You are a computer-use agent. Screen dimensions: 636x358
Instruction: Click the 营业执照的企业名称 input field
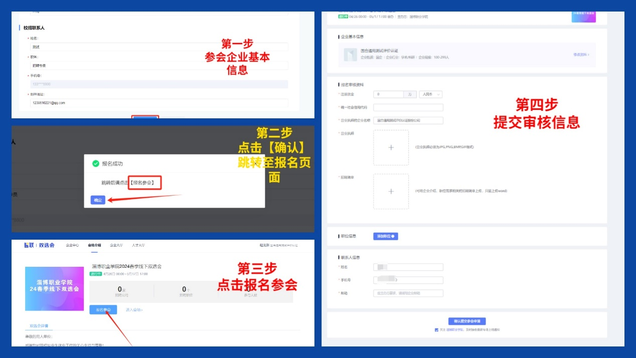408,120
